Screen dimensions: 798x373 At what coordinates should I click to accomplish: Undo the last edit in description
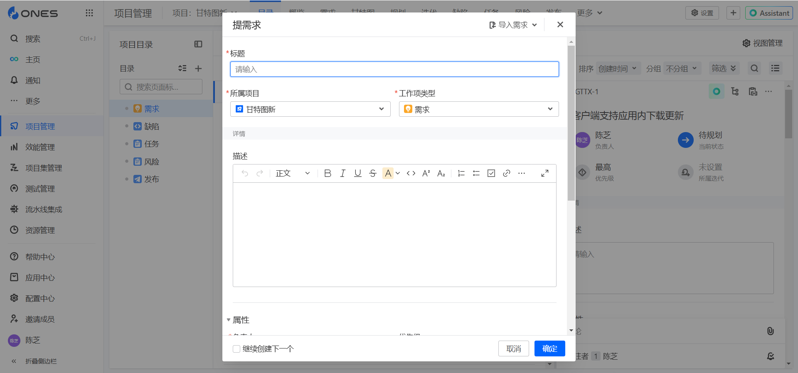tap(245, 173)
